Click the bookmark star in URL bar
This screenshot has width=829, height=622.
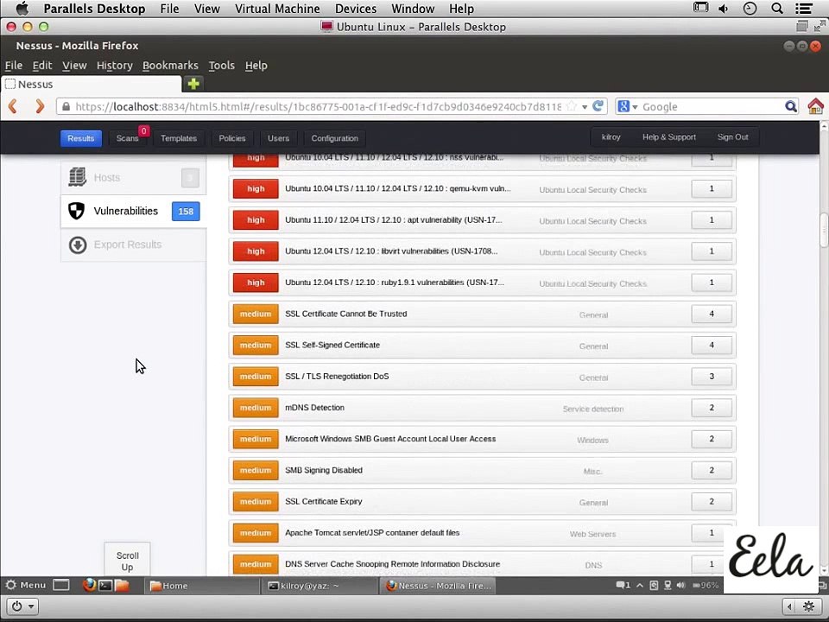(571, 106)
